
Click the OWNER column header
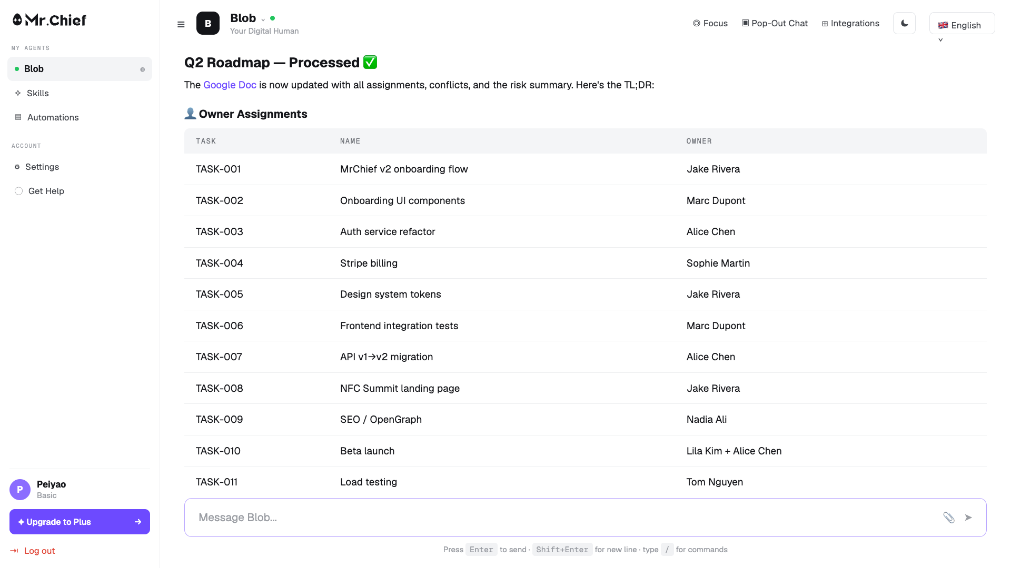[699, 141]
